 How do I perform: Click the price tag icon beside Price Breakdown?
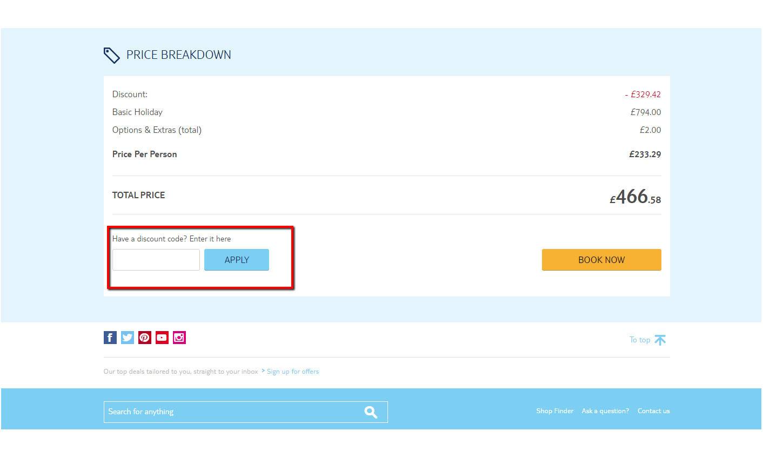(x=112, y=55)
